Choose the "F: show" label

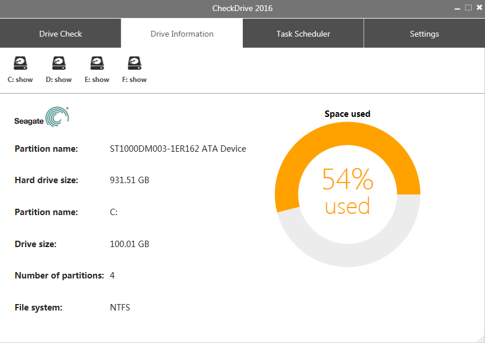pos(134,80)
